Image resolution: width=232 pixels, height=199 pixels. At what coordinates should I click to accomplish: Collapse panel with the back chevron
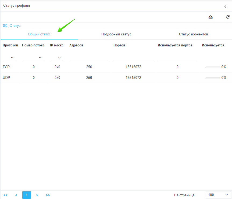point(225,6)
